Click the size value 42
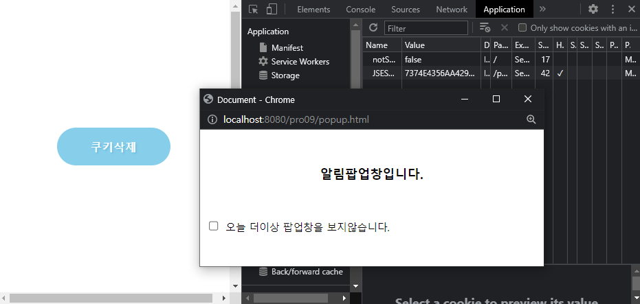 point(545,73)
